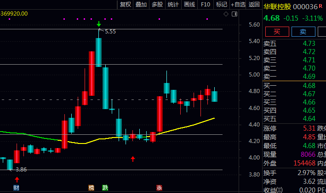Click the 榜 ranking list marker
The image size is (326, 193).
click(92, 188)
